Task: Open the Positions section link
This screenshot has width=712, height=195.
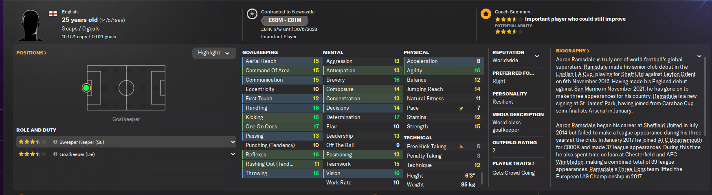Action: [x=31, y=53]
